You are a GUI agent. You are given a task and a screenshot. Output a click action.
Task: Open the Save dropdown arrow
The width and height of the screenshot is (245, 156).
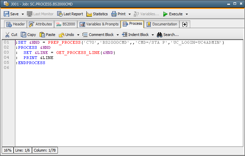pos(23,14)
